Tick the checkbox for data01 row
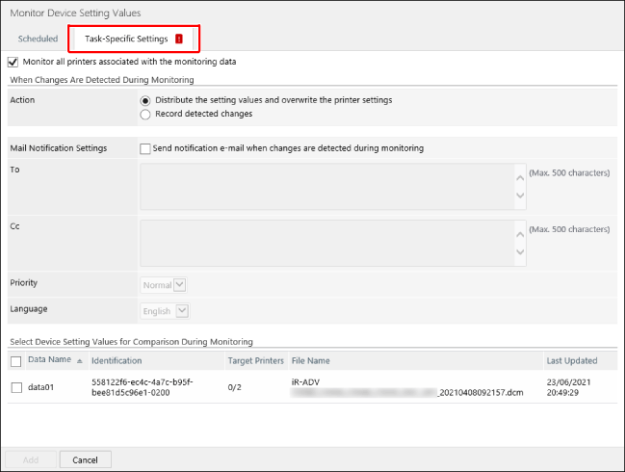This screenshot has width=625, height=472. point(16,387)
